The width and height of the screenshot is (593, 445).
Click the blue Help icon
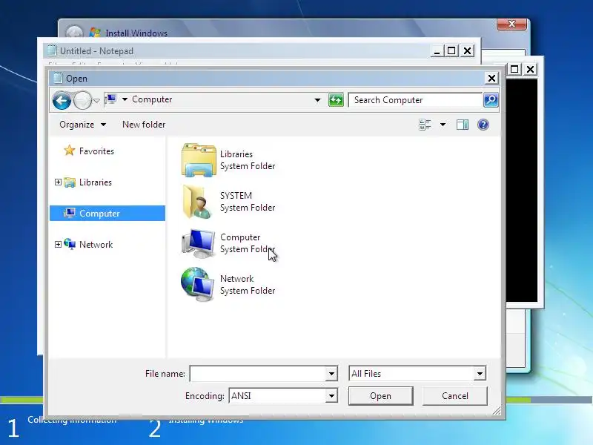[483, 125]
